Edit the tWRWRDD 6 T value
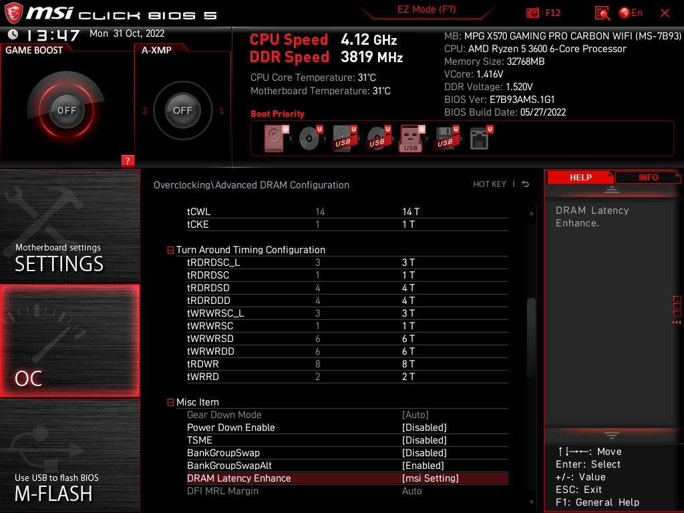 pyautogui.click(x=408, y=351)
